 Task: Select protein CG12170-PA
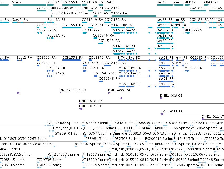click(x=107, y=66)
